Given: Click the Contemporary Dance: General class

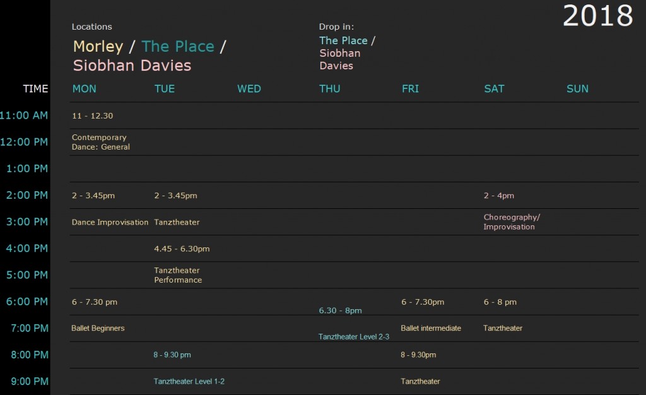Looking at the screenshot, I should pos(100,142).
